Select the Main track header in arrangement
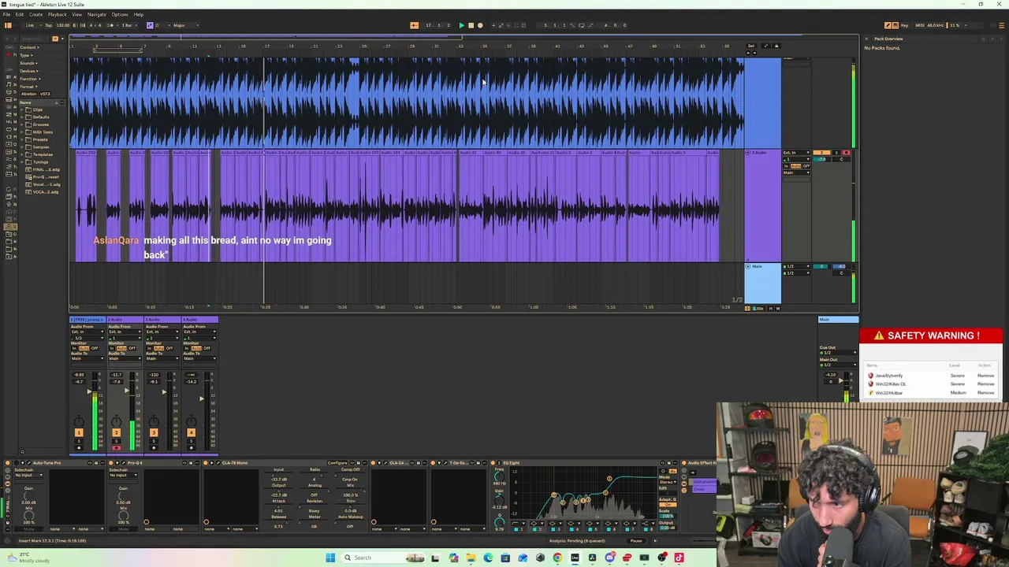This screenshot has height=567, width=1009. [762, 284]
